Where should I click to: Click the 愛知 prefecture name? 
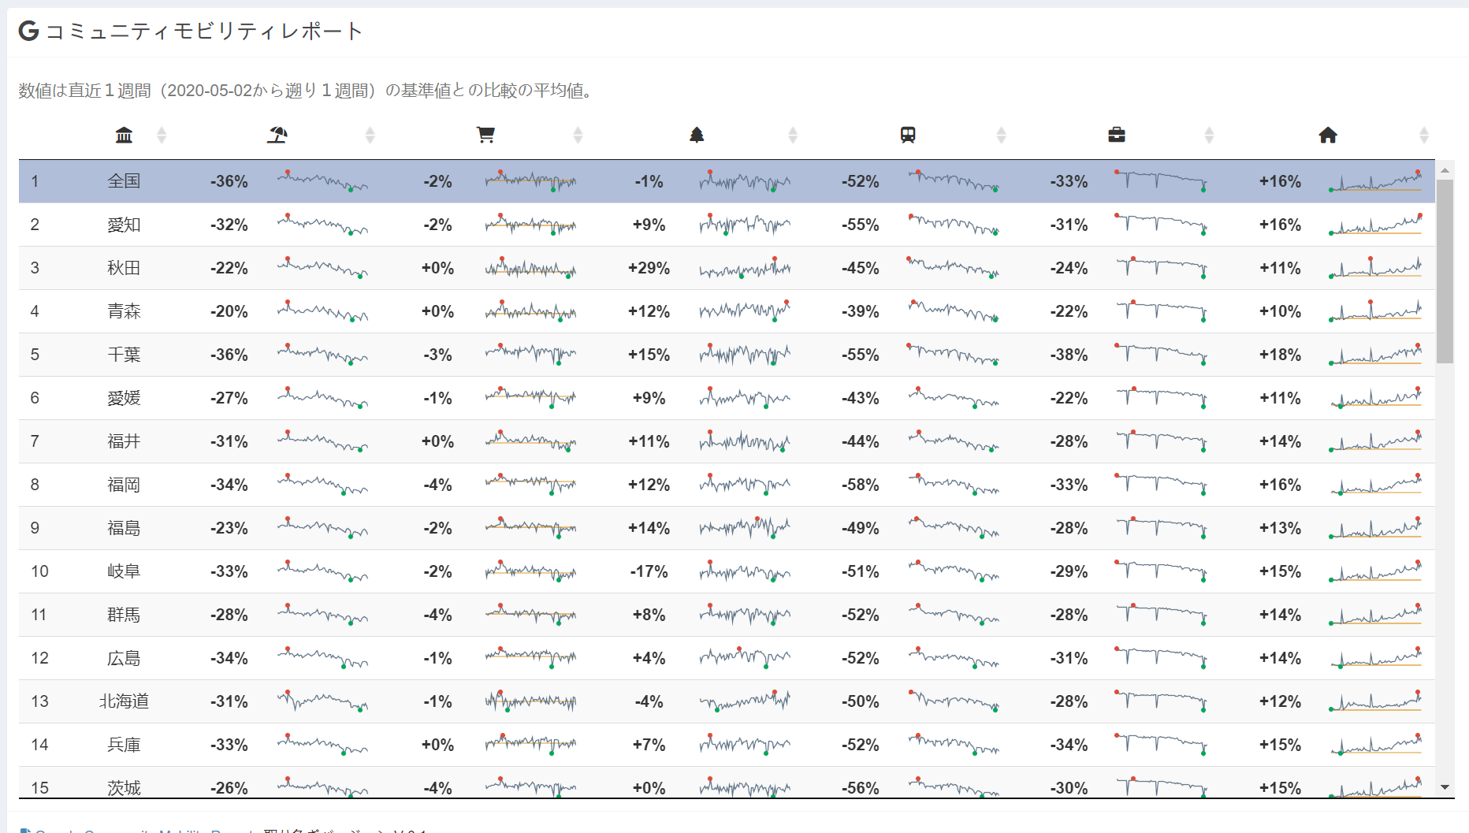pos(124,225)
